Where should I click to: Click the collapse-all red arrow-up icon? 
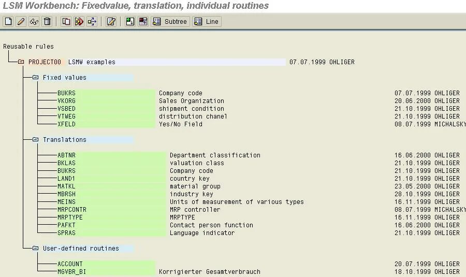pyautogui.click(x=143, y=21)
